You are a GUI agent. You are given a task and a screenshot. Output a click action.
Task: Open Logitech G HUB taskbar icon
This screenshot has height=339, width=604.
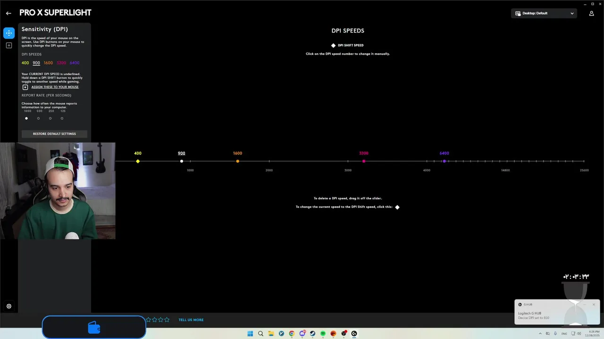coord(354,334)
